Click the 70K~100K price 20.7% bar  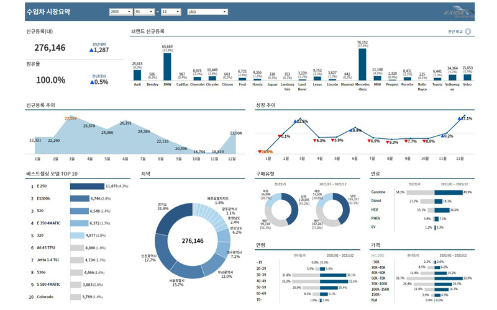[x=444, y=284]
